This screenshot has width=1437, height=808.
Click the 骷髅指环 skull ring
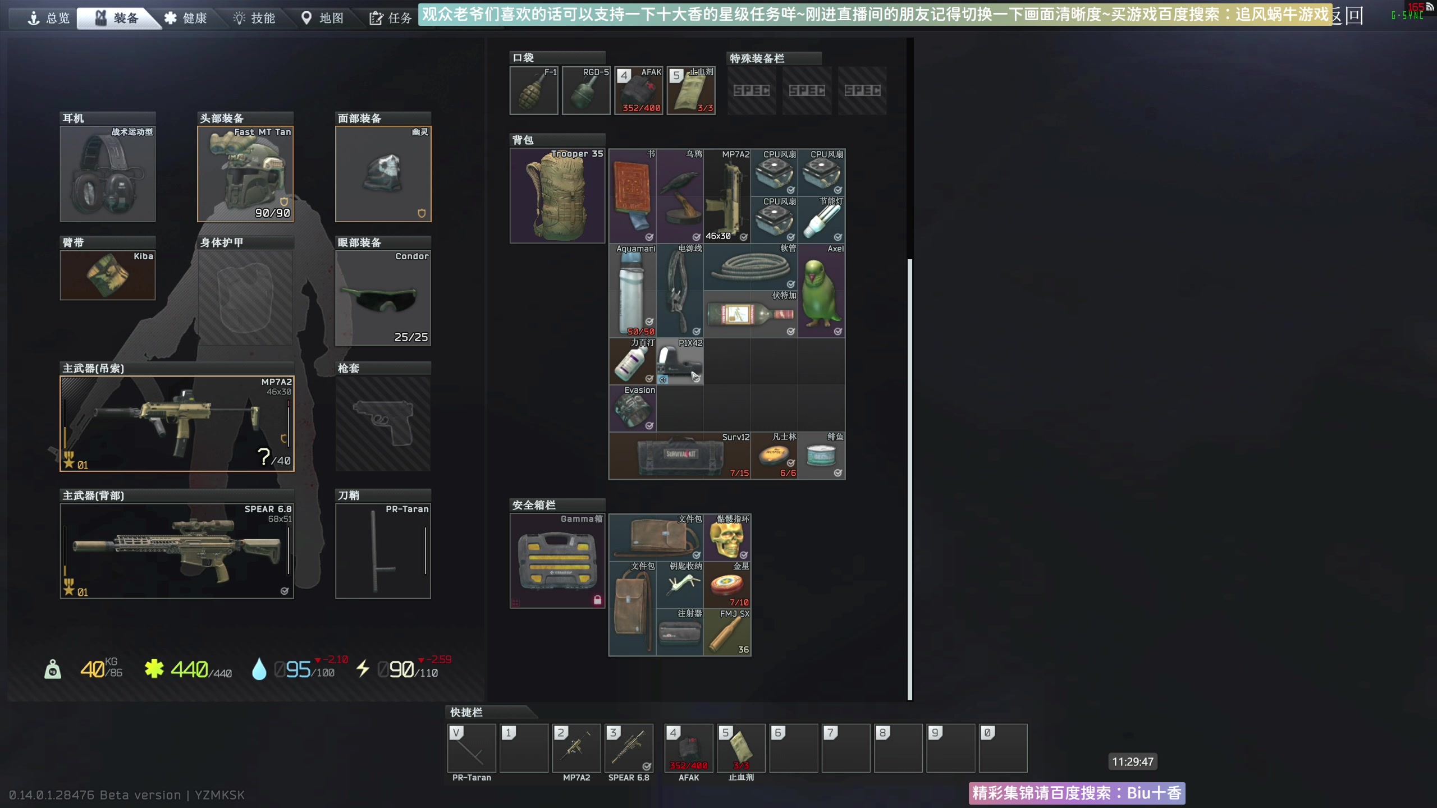(x=727, y=538)
